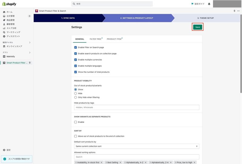Click the store transfer disabled notice
Screen dimensions: 242x164
tap(17, 159)
